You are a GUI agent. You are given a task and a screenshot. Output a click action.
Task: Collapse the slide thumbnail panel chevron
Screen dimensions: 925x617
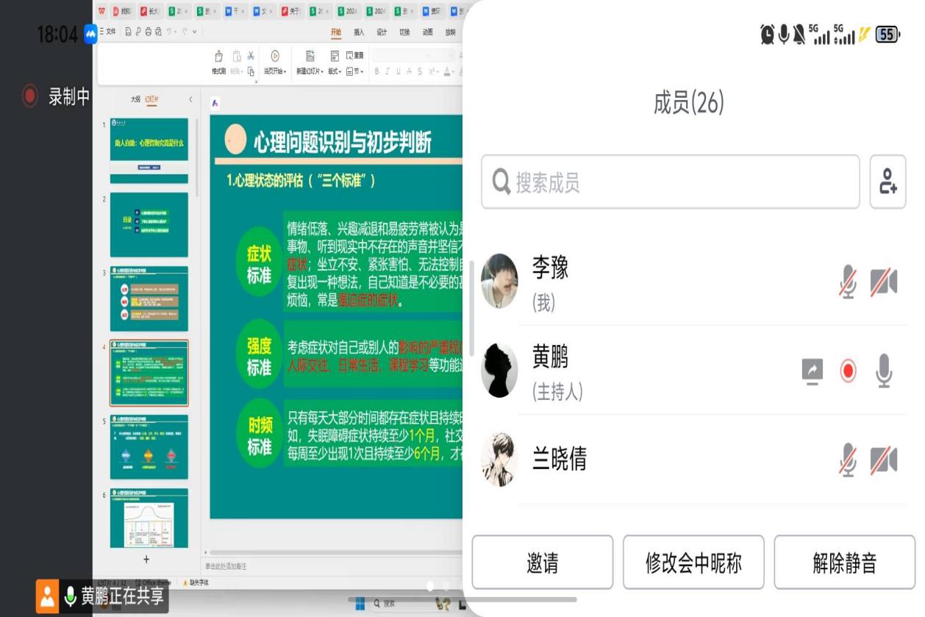(190, 99)
